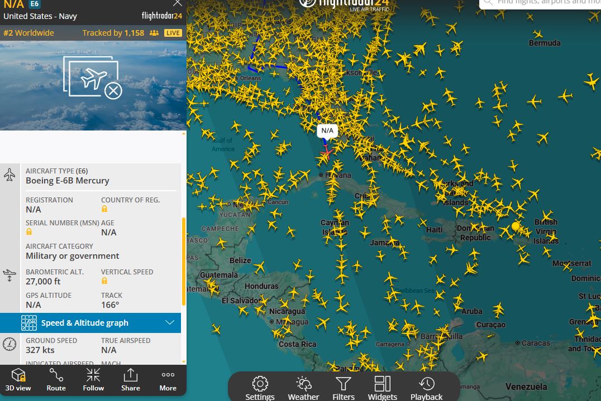Open the Widgets panel
This screenshot has width=601, height=401.
click(x=383, y=388)
